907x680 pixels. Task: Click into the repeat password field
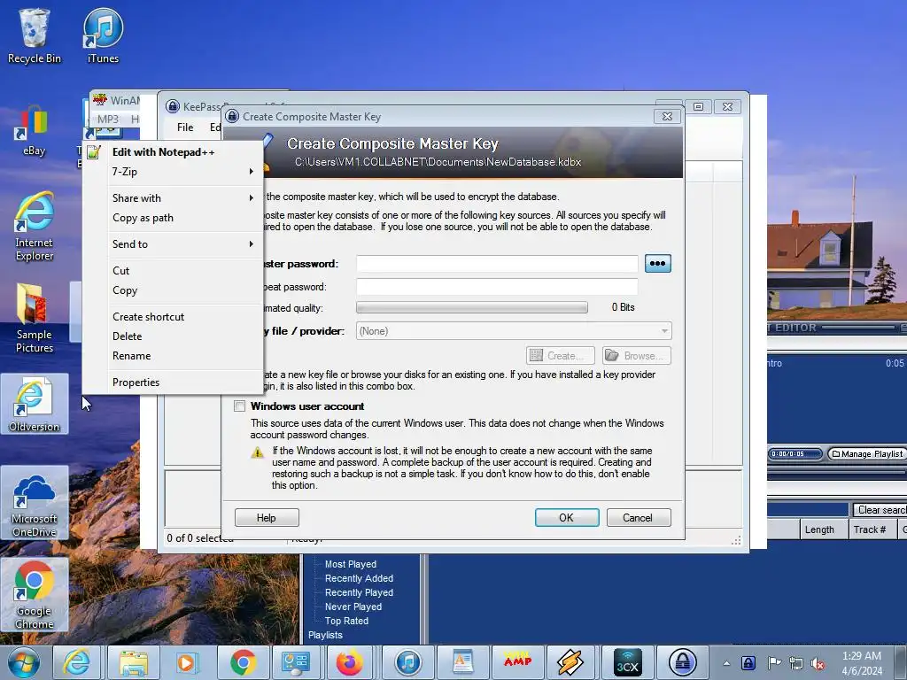point(497,287)
